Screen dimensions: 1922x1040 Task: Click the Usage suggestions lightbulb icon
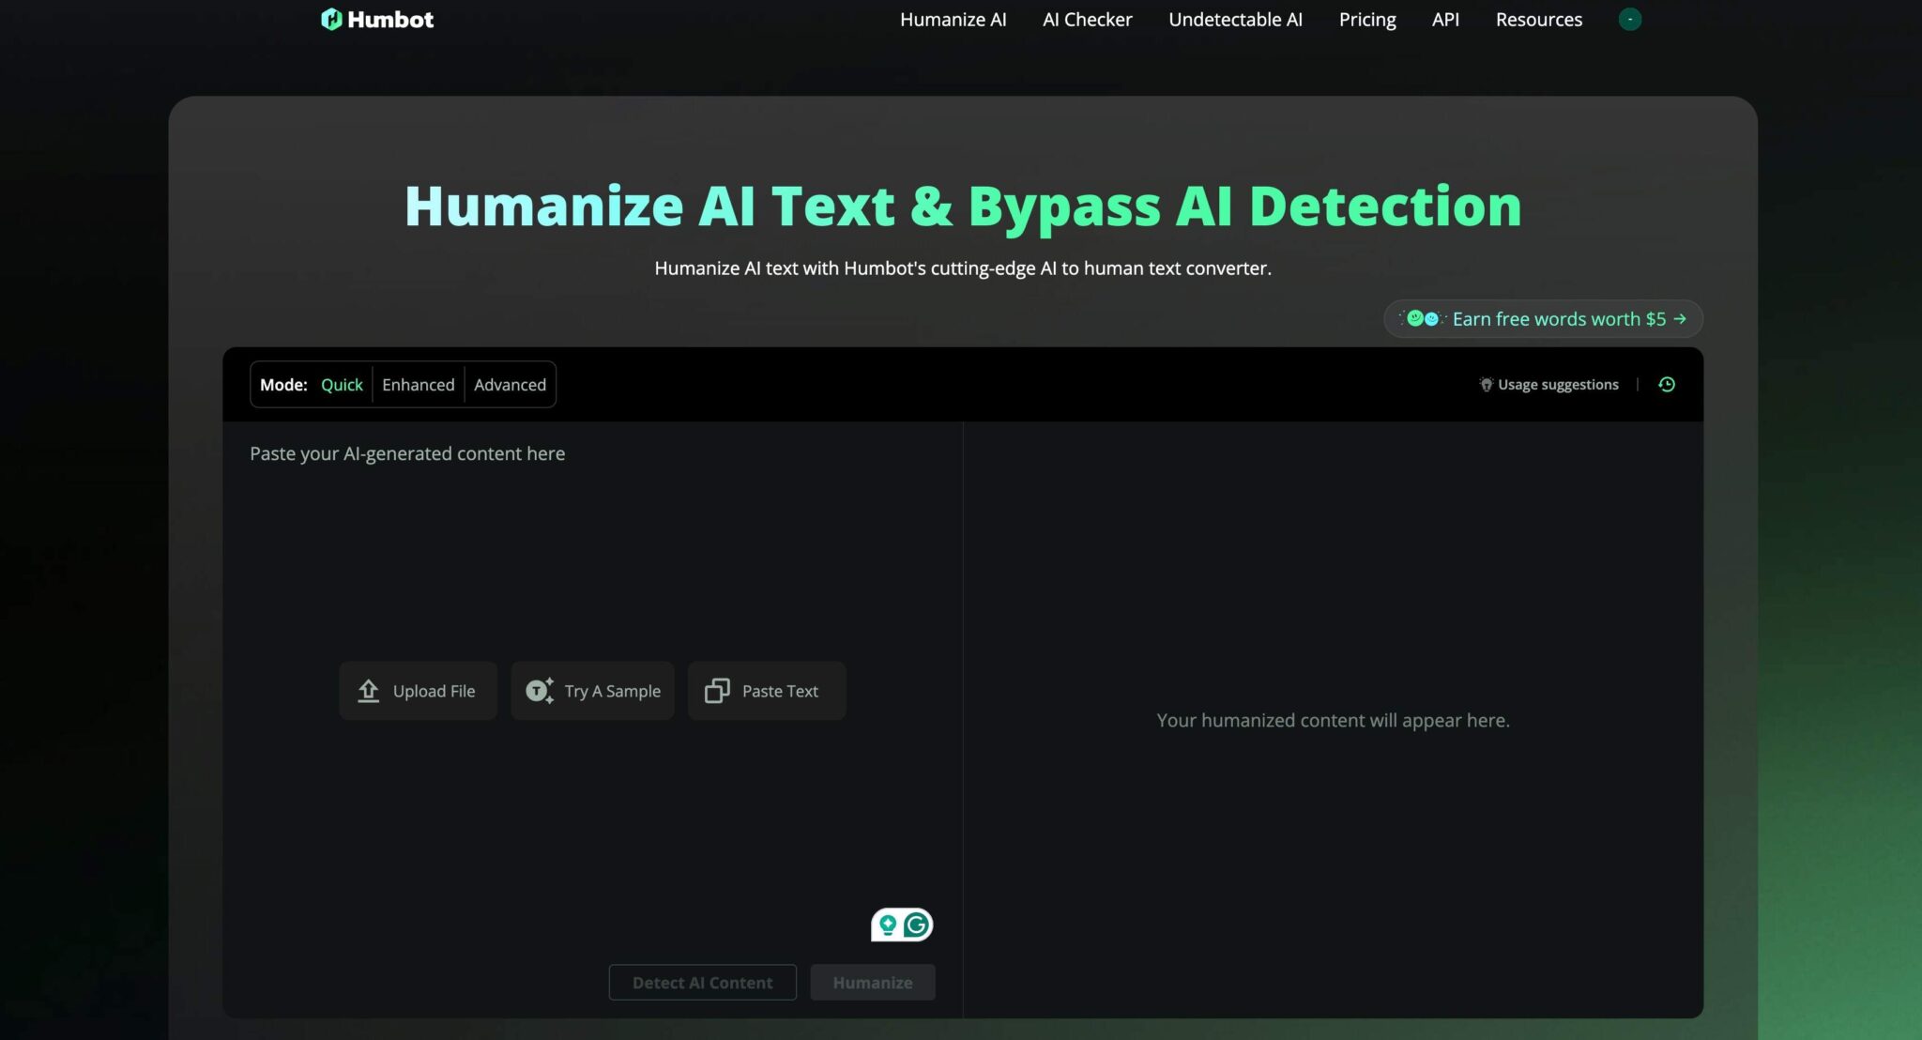pyautogui.click(x=1486, y=384)
